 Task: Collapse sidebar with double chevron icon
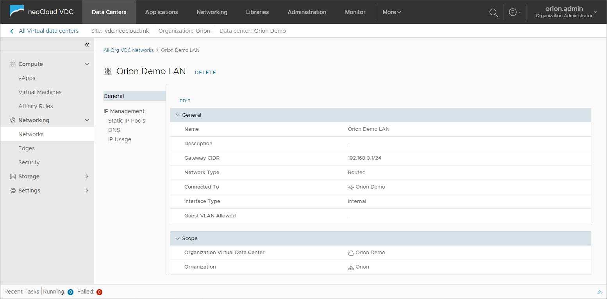[x=87, y=45]
